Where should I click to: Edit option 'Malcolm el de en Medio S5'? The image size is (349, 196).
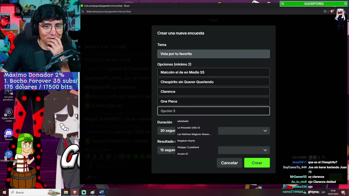point(213,72)
